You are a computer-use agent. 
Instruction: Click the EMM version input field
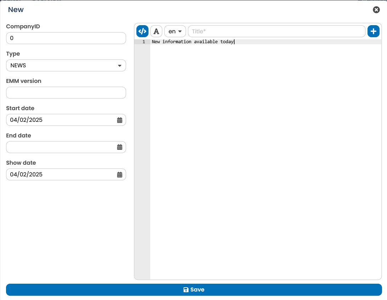click(x=66, y=93)
